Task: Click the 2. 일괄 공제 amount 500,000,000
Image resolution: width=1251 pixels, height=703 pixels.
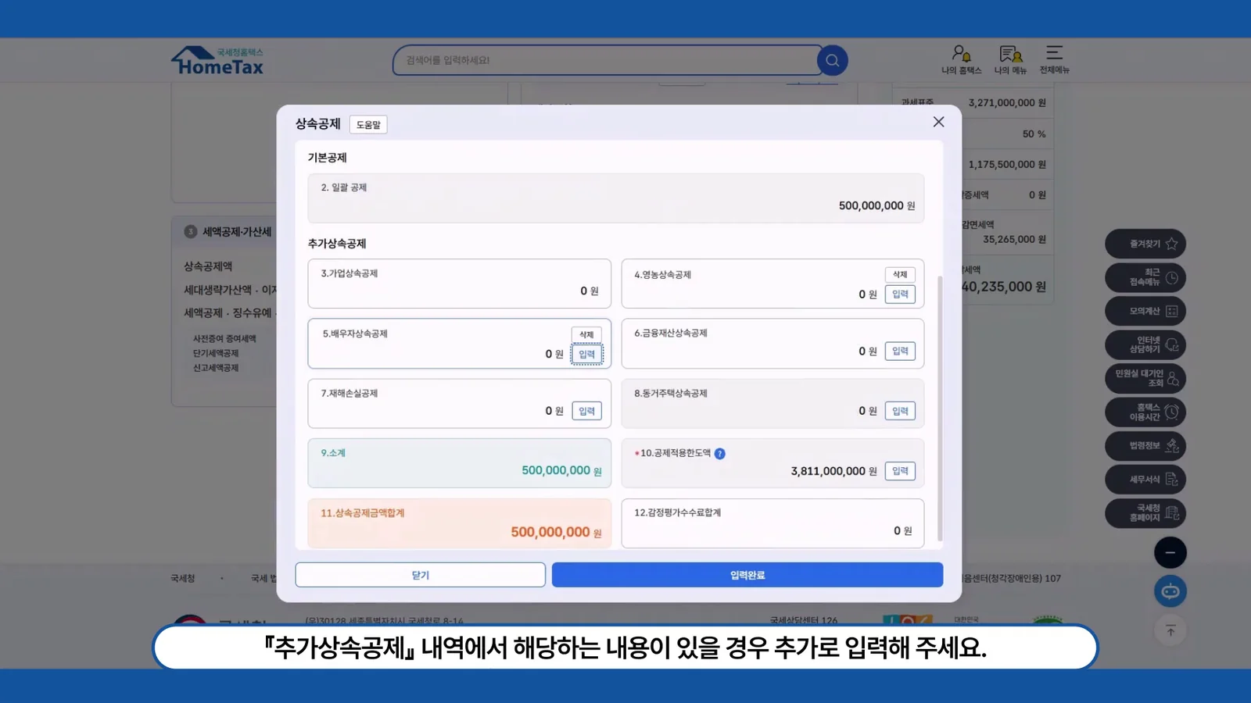Action: pyautogui.click(x=871, y=205)
